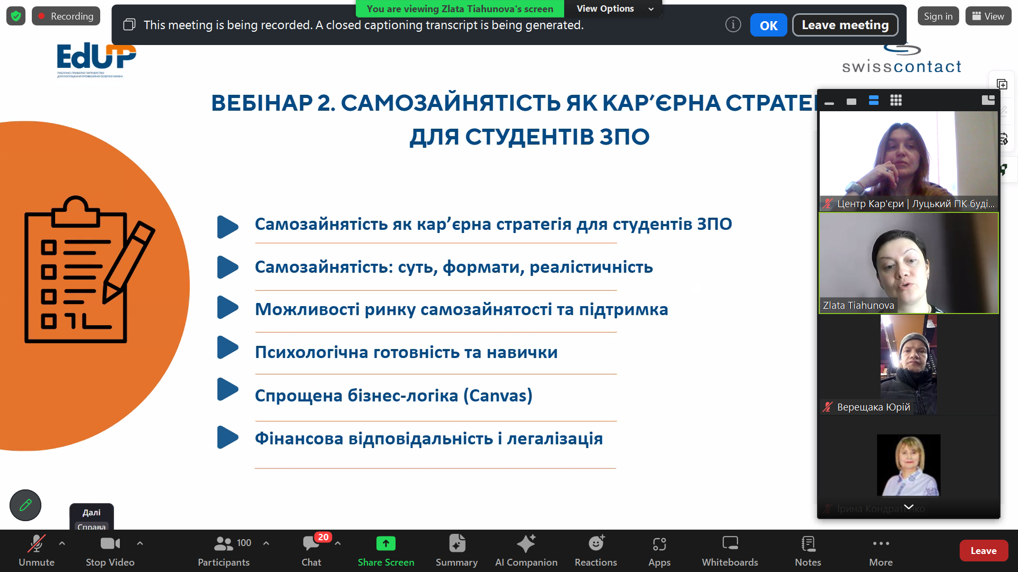Screen dimensions: 1018x572
Task: Open meeting Summary icon
Action: click(457, 543)
